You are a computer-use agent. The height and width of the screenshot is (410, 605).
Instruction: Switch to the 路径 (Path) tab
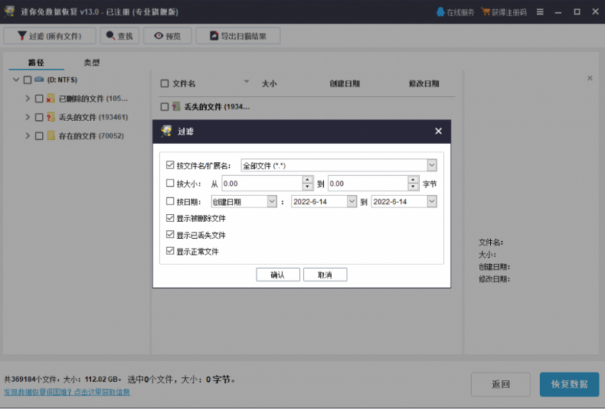pos(36,63)
